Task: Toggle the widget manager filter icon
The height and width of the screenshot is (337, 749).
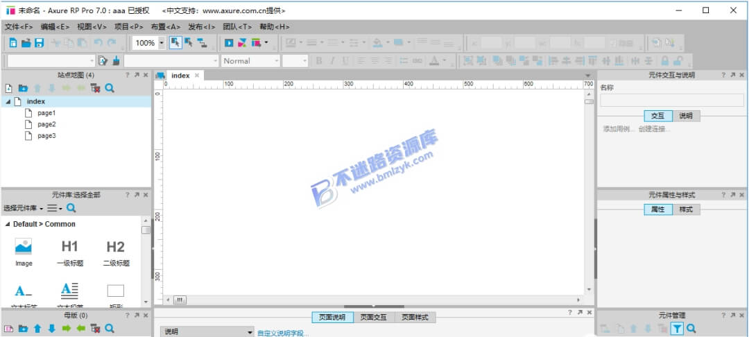Action: (677, 329)
